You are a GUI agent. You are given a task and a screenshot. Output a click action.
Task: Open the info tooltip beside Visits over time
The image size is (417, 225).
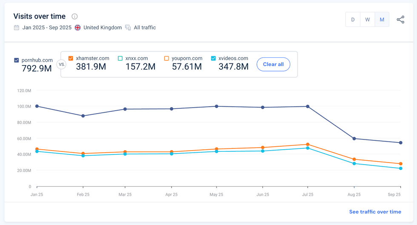[x=75, y=17]
